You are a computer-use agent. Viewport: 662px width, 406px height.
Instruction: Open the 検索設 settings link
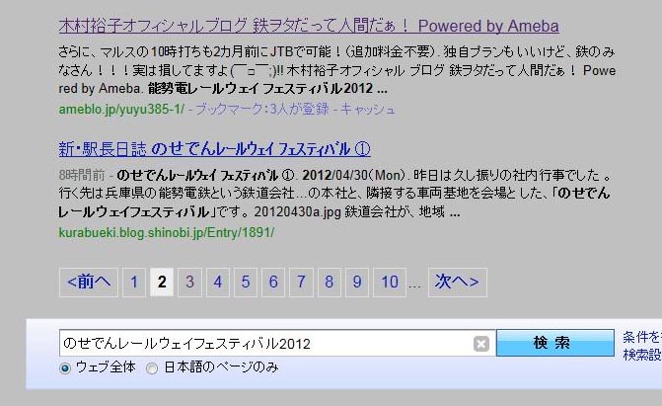(642, 355)
